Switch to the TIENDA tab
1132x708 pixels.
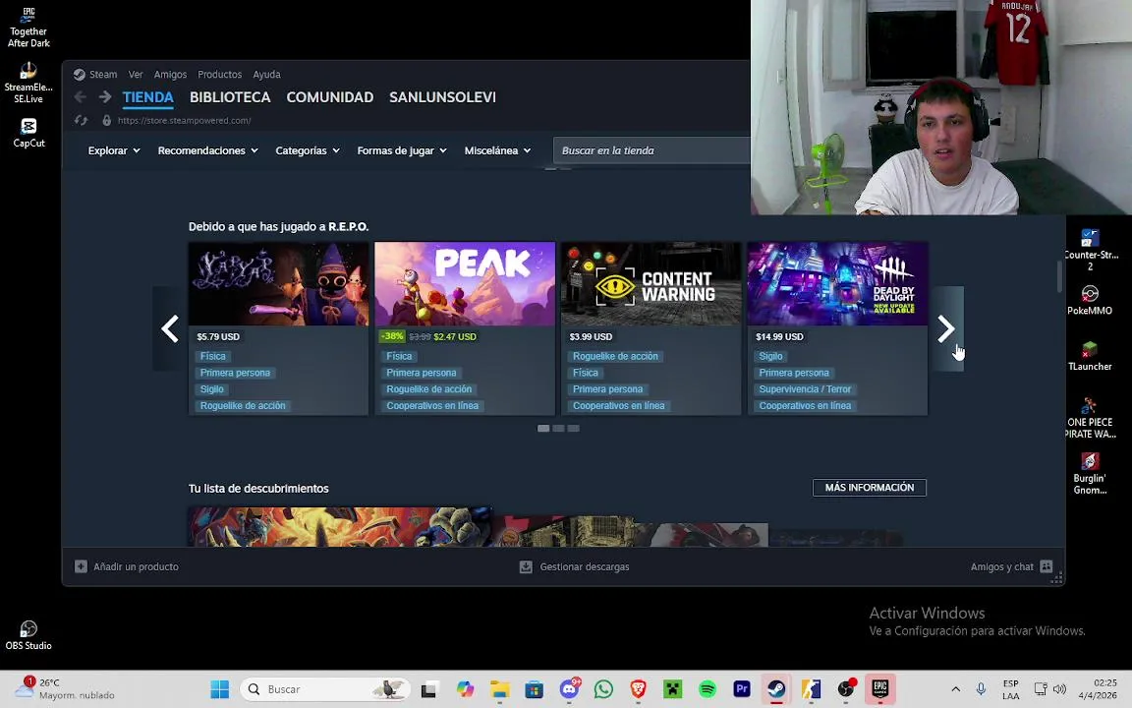(x=148, y=96)
